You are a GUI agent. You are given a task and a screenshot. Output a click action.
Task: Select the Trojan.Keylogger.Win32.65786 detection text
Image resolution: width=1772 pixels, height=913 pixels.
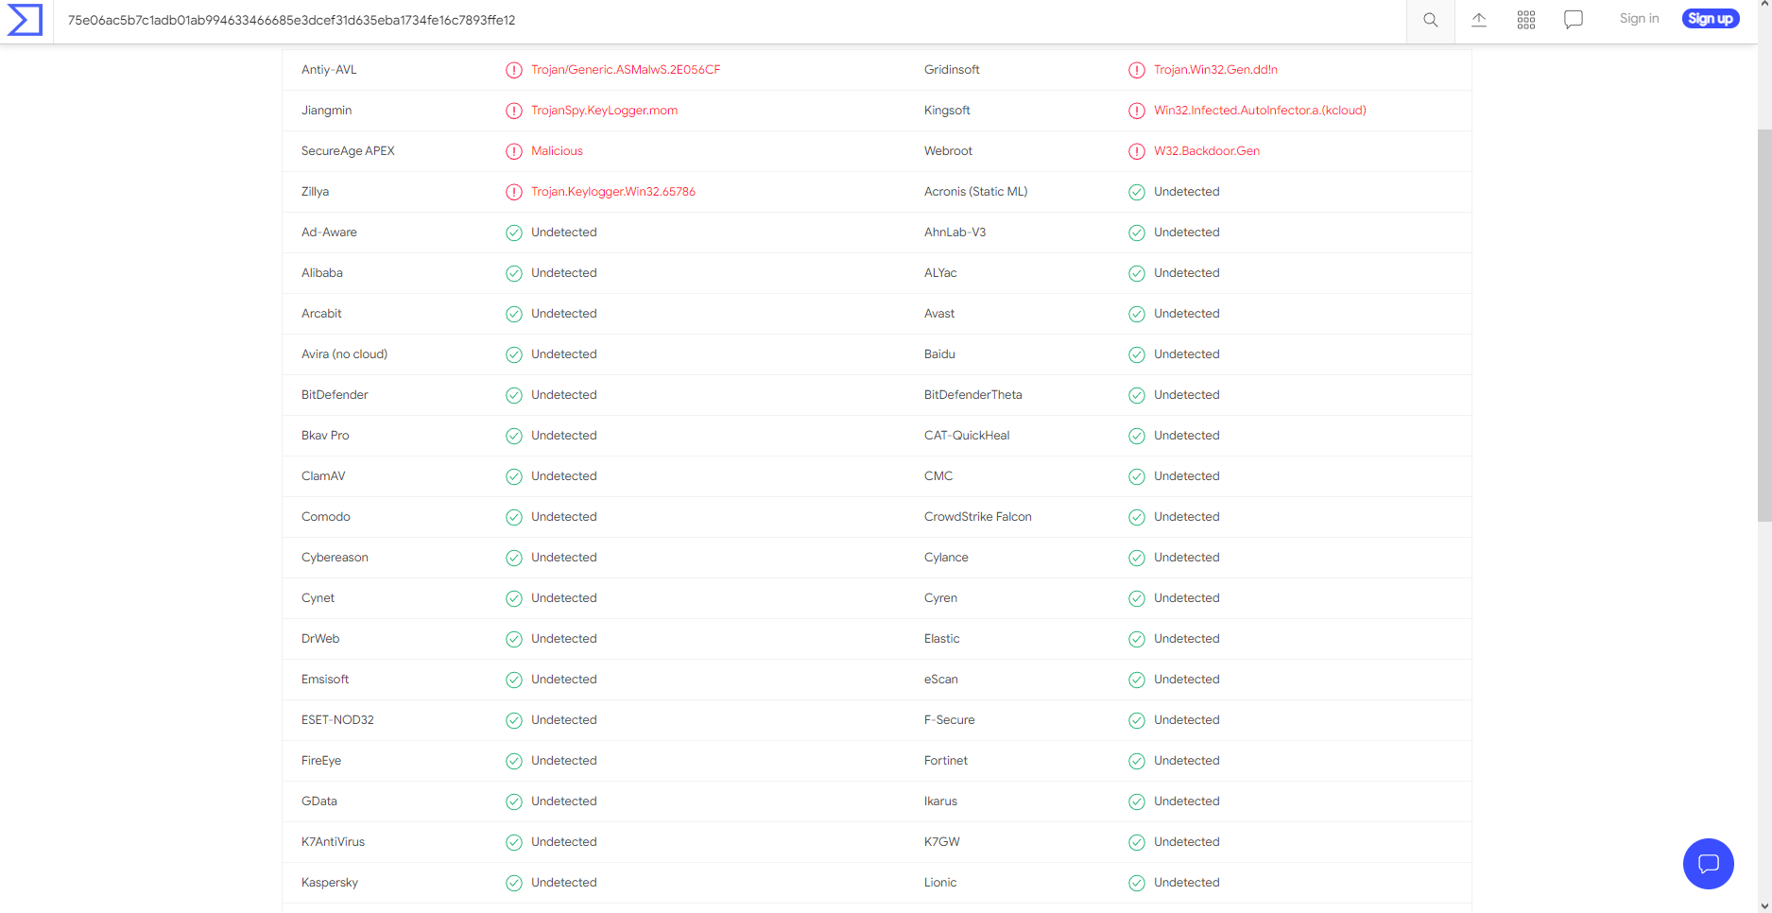(613, 192)
